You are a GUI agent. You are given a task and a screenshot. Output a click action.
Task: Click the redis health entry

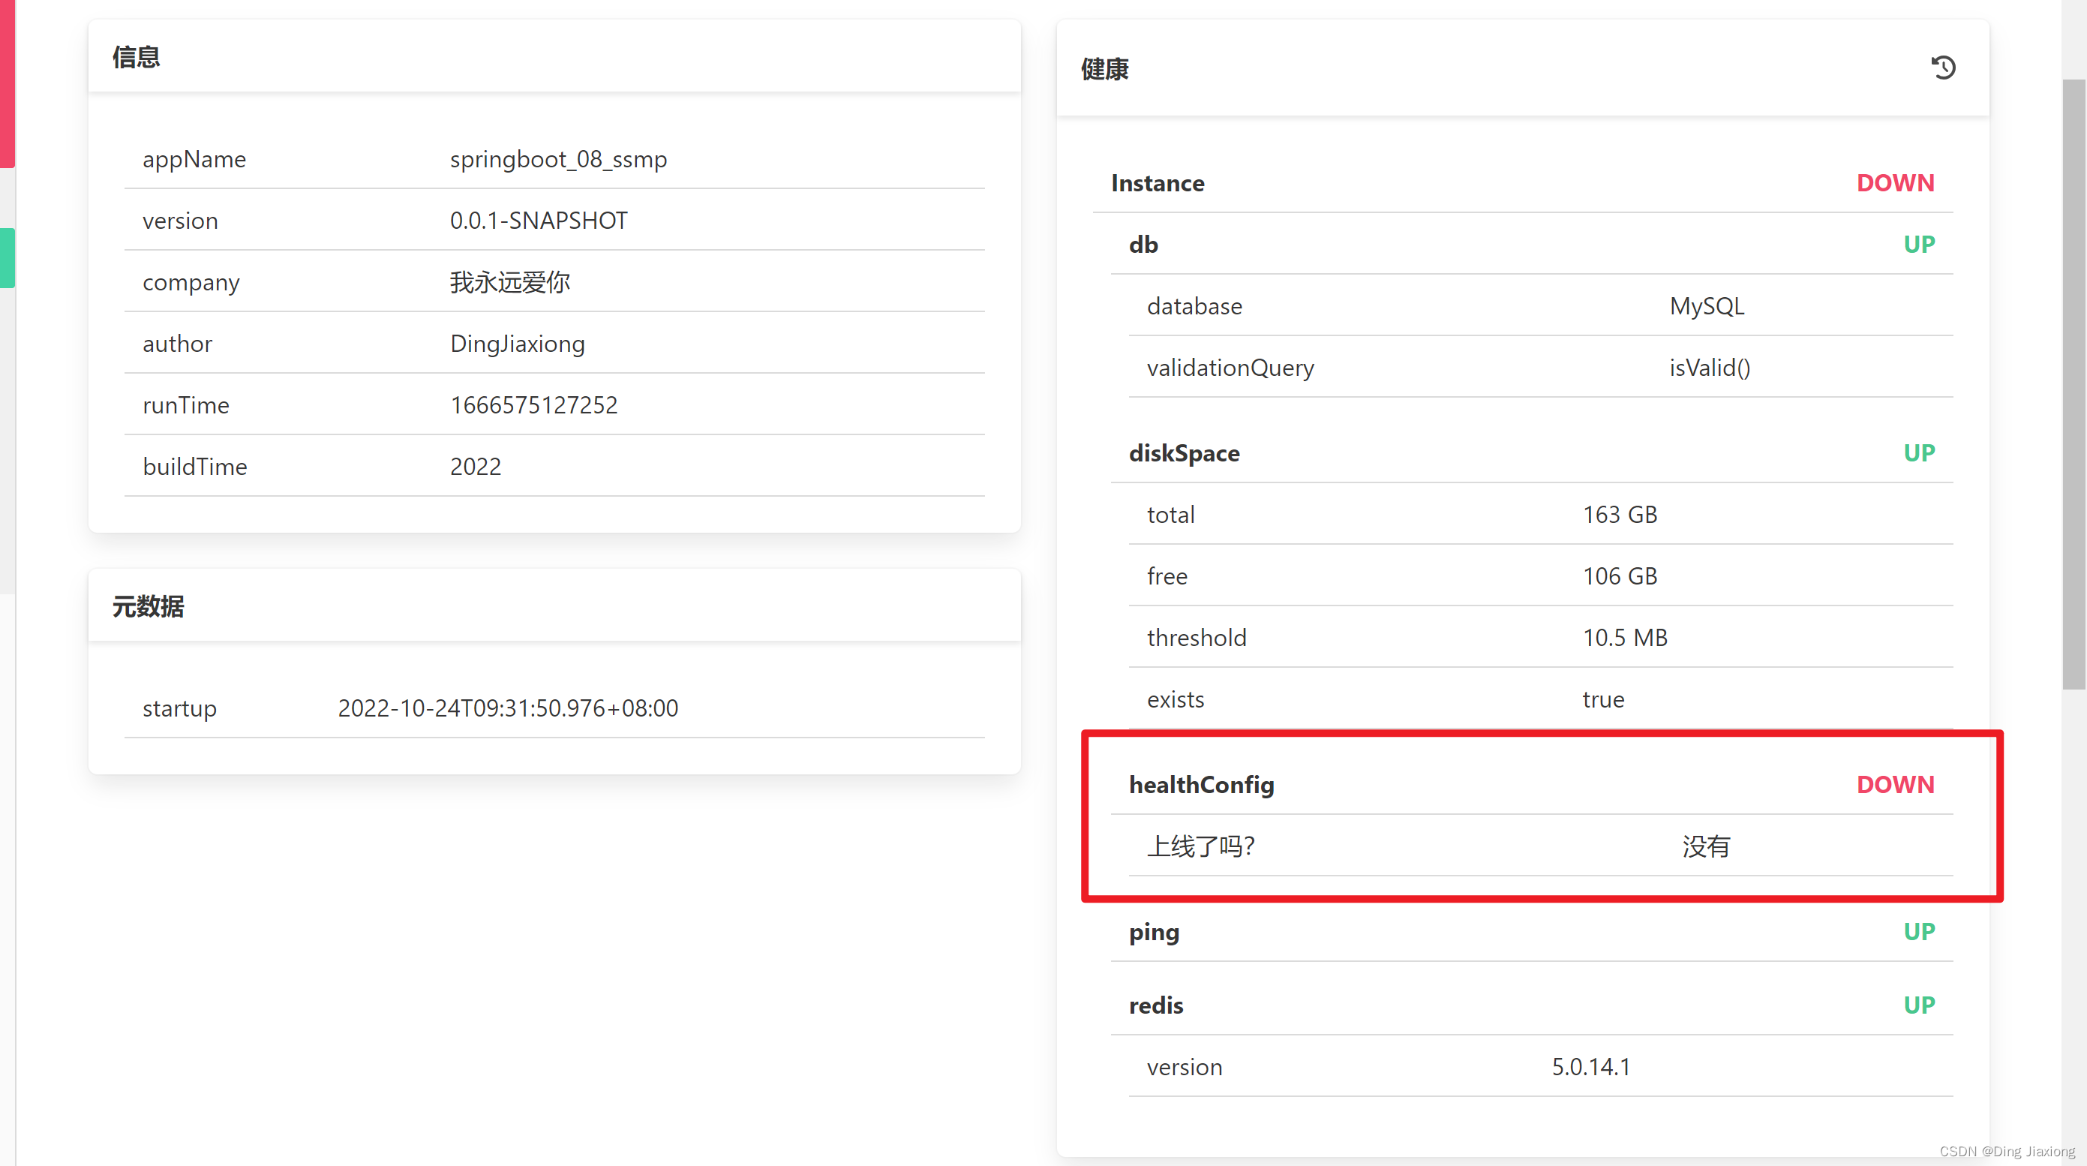1156,1005
